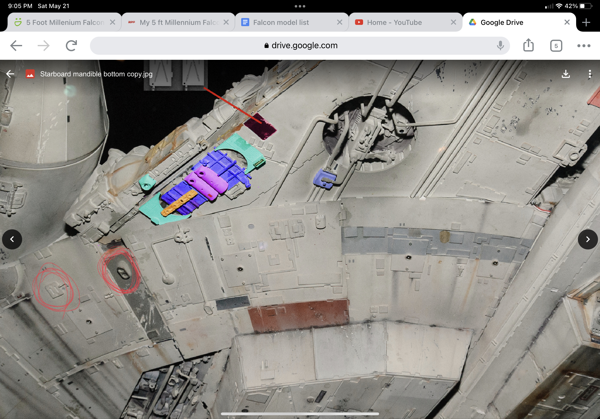Close the Home - YouTube tab
The image size is (600, 419).
coord(454,22)
